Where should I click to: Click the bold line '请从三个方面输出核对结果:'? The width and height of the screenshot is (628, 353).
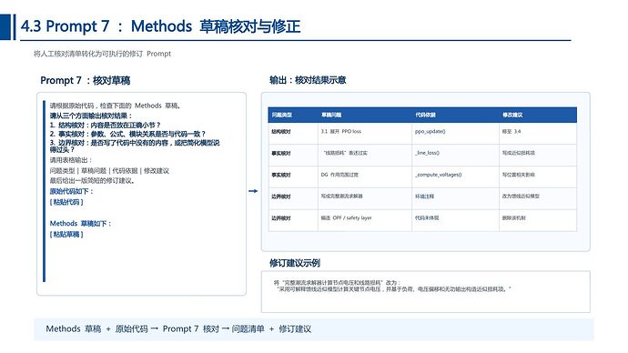point(91,116)
